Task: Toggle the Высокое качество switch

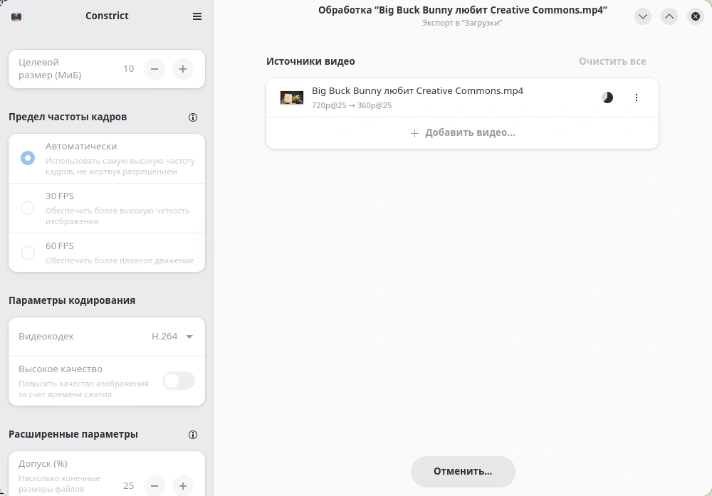Action: tap(178, 381)
